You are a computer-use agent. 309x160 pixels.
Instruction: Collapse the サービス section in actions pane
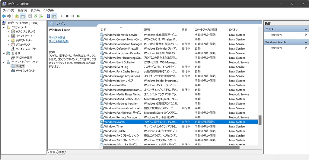click(306, 29)
